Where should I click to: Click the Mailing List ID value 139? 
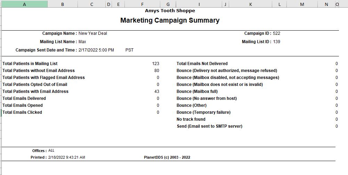click(x=276, y=41)
